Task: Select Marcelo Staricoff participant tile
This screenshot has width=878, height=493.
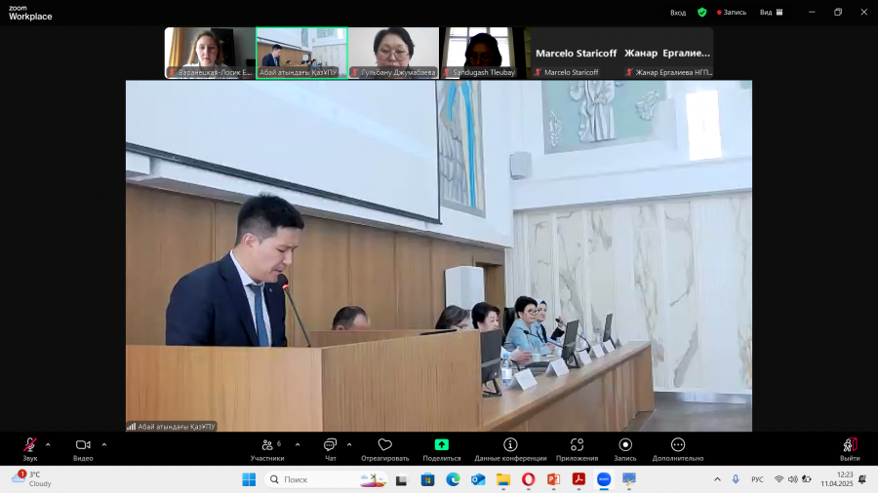Action: pos(577,54)
